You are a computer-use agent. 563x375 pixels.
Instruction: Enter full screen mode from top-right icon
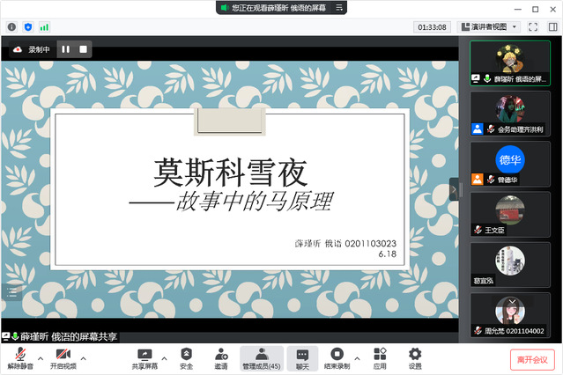click(x=532, y=27)
